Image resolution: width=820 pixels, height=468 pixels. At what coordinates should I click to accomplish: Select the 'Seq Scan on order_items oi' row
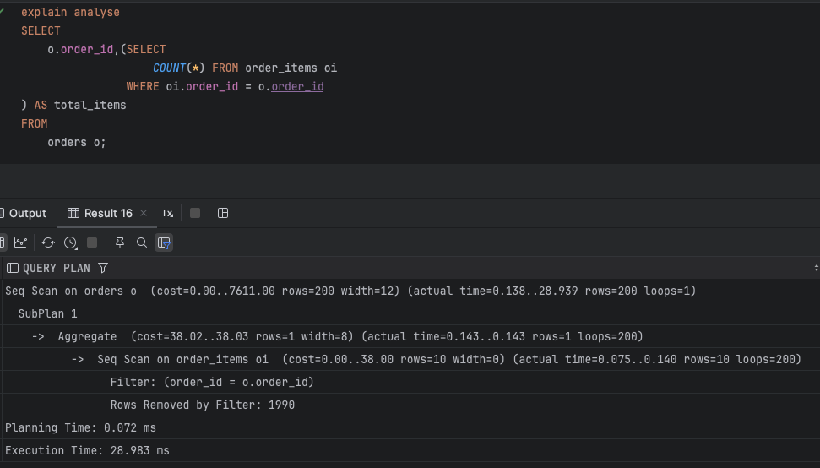click(410, 360)
